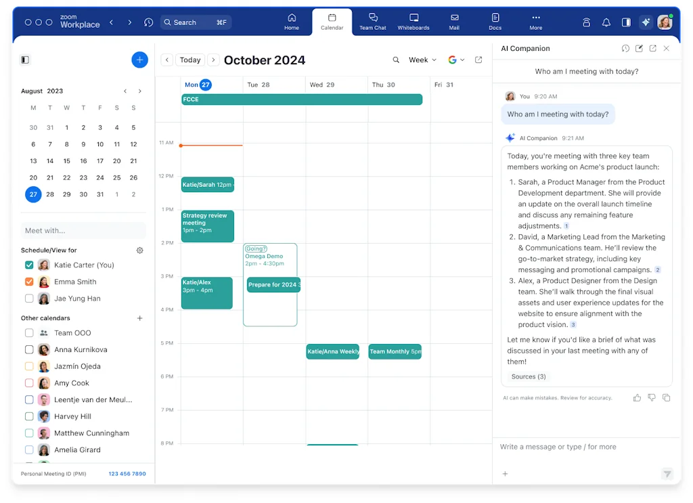This screenshot has width=693, height=503.
Task: Show next month in the mini calendar
Action: 140,91
